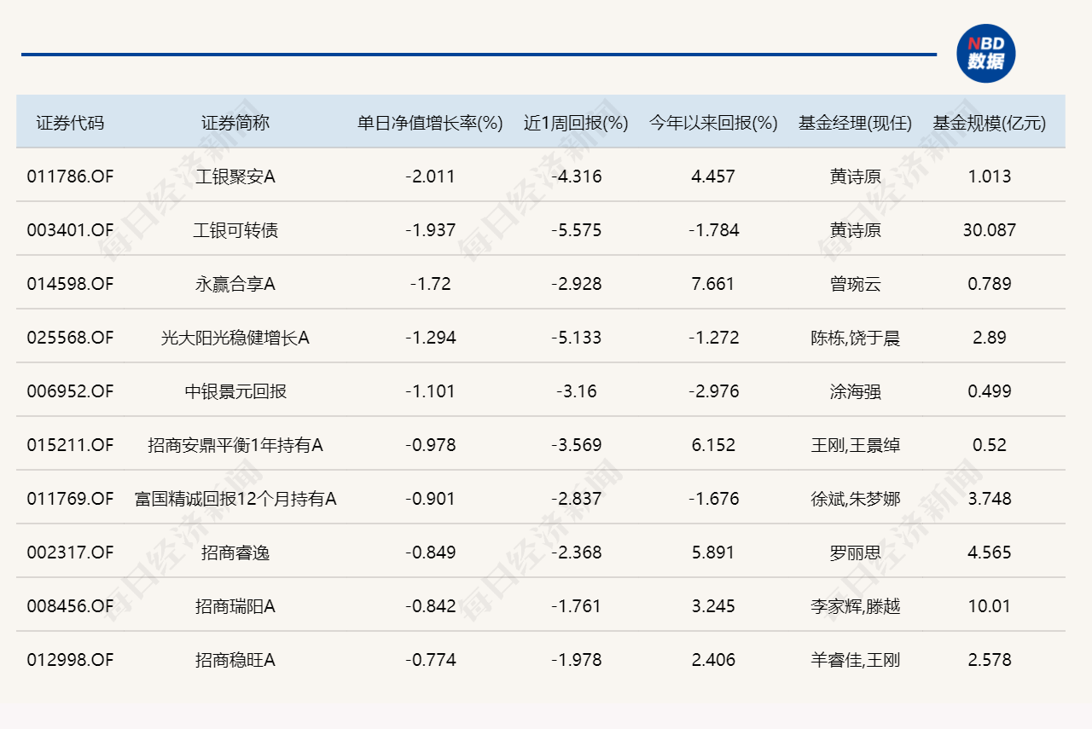Screen dimensions: 1092x729
Task: Click the fund name 光大阳光稳健增长A
Action: pos(235,338)
